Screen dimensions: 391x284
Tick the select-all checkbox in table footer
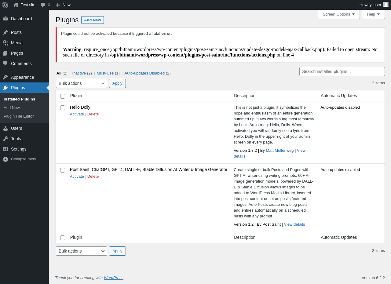pyautogui.click(x=63, y=238)
